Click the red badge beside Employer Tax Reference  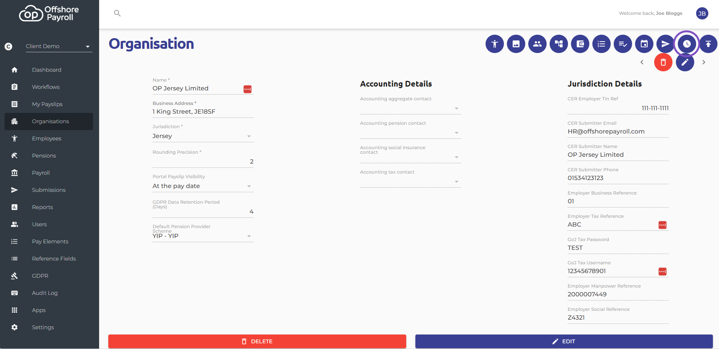pyautogui.click(x=663, y=225)
